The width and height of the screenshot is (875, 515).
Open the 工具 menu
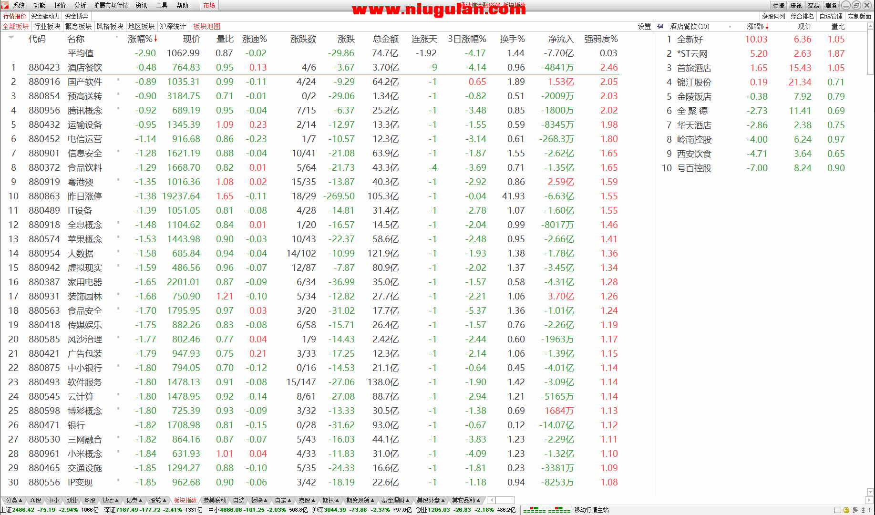point(162,5)
